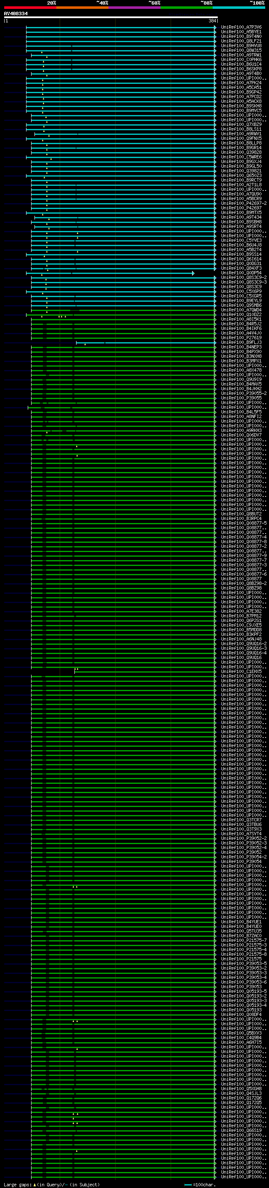Select the partial hit UniRef100_B9FLJ3
Screen dimensions: 269x1188
click(241, 343)
